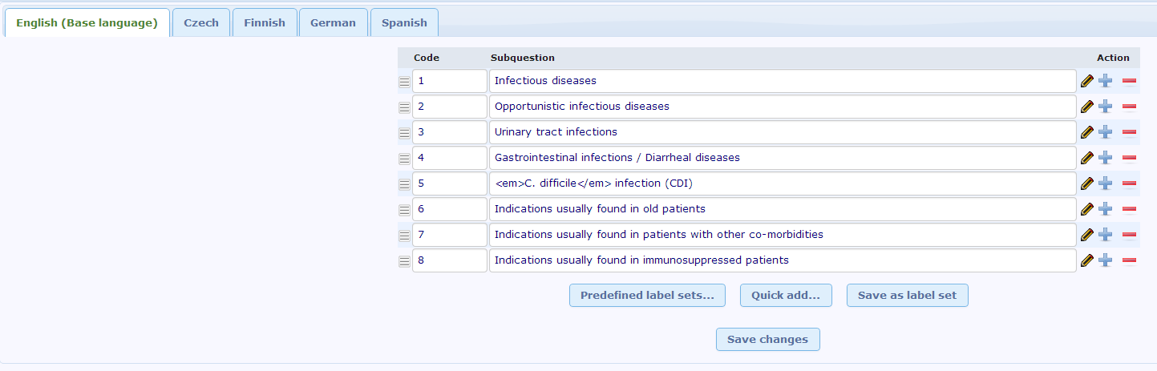This screenshot has width=1157, height=371.
Task: Click the Urinary tract infections text field
Action: click(x=782, y=132)
